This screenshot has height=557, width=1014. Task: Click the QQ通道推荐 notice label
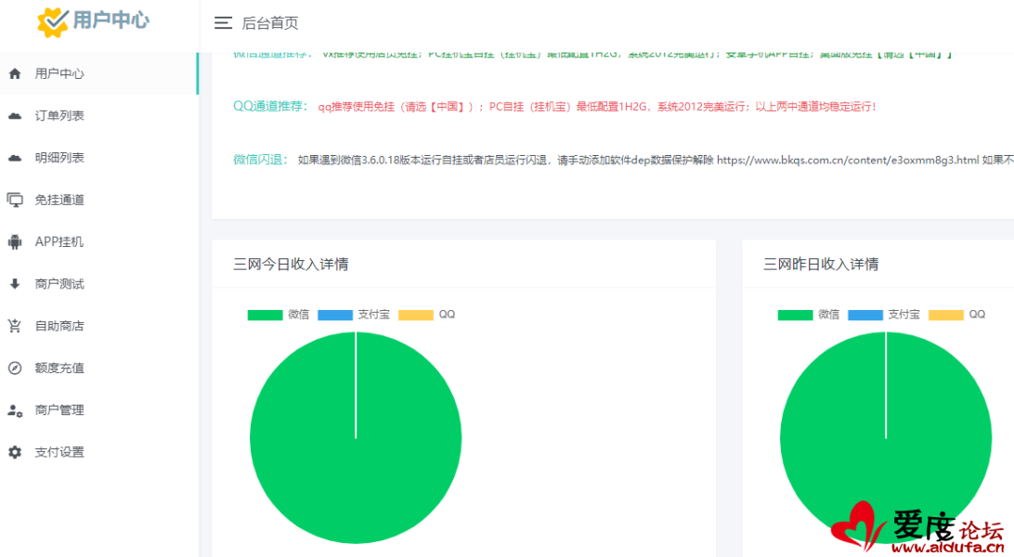269,106
